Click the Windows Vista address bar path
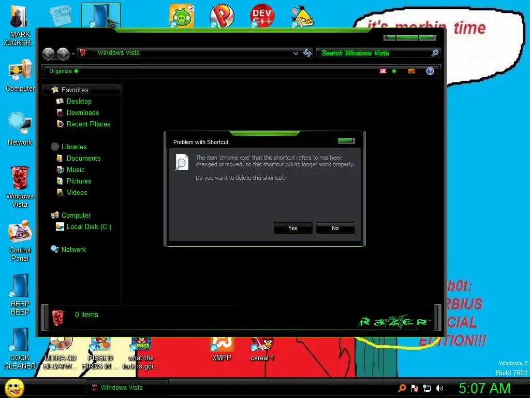Viewport: 530px width, 398px height. pos(119,53)
